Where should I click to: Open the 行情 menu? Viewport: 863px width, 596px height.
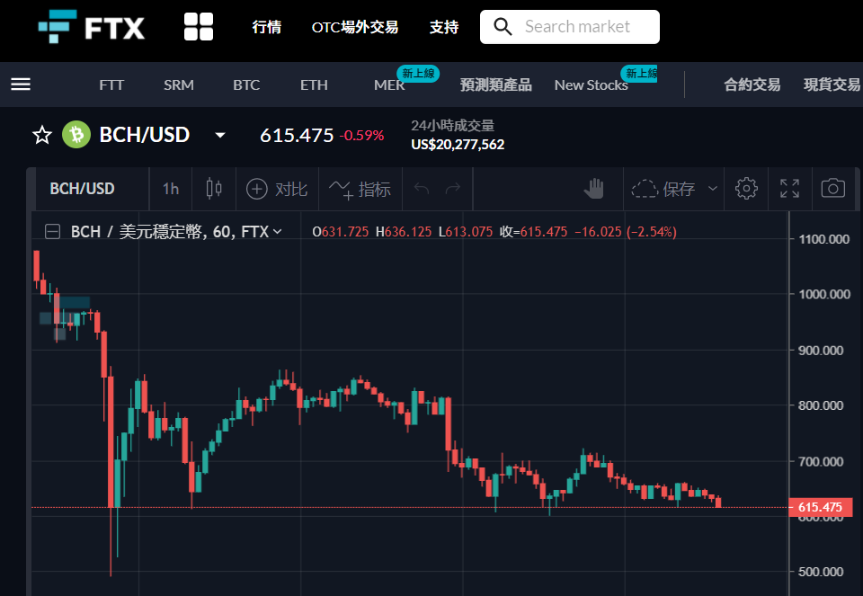pos(267,26)
